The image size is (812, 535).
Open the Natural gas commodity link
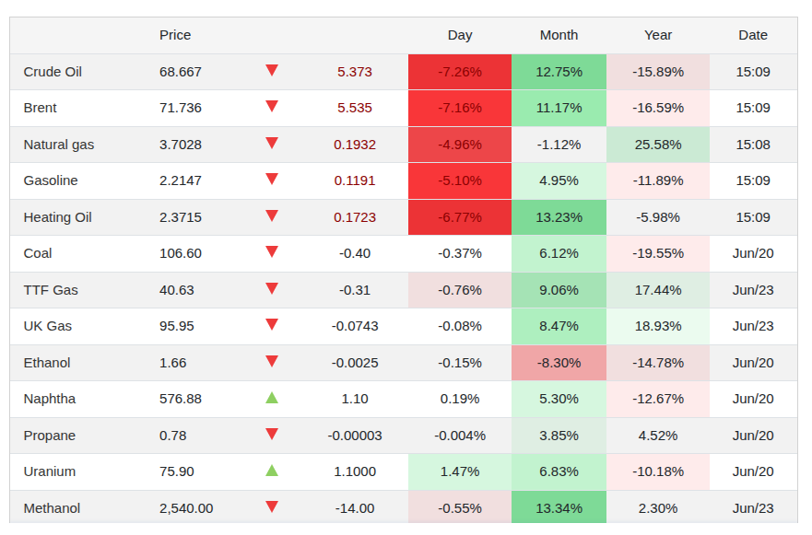[59, 145]
